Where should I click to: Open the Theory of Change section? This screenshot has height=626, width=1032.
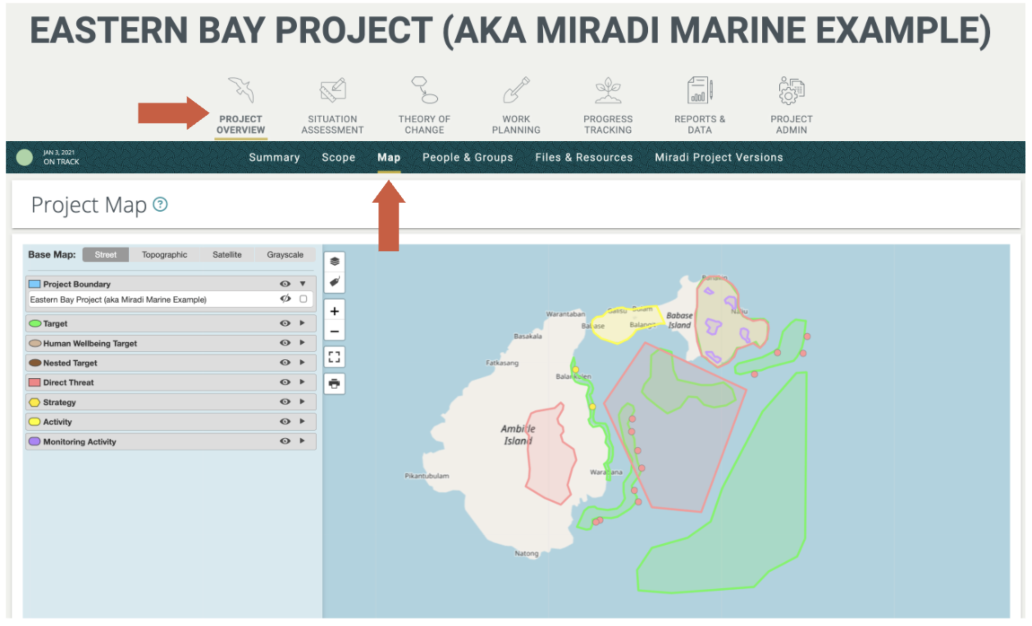click(424, 105)
